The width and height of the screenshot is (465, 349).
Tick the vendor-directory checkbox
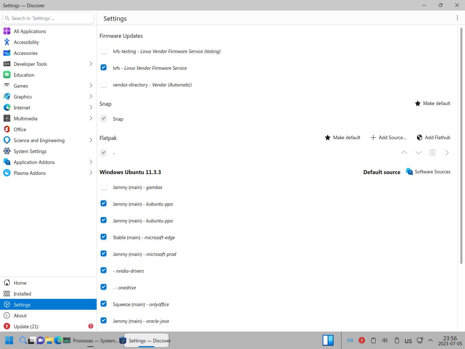click(x=104, y=84)
